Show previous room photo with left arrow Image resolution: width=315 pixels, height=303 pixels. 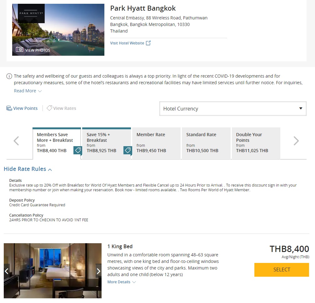pos(7,271)
